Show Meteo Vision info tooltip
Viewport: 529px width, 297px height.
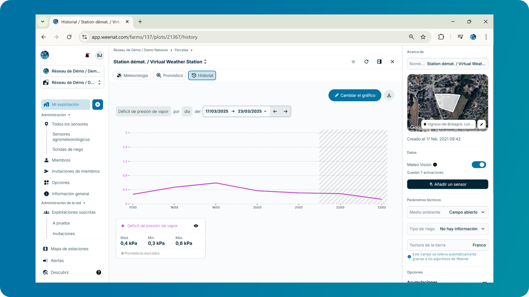(435, 165)
